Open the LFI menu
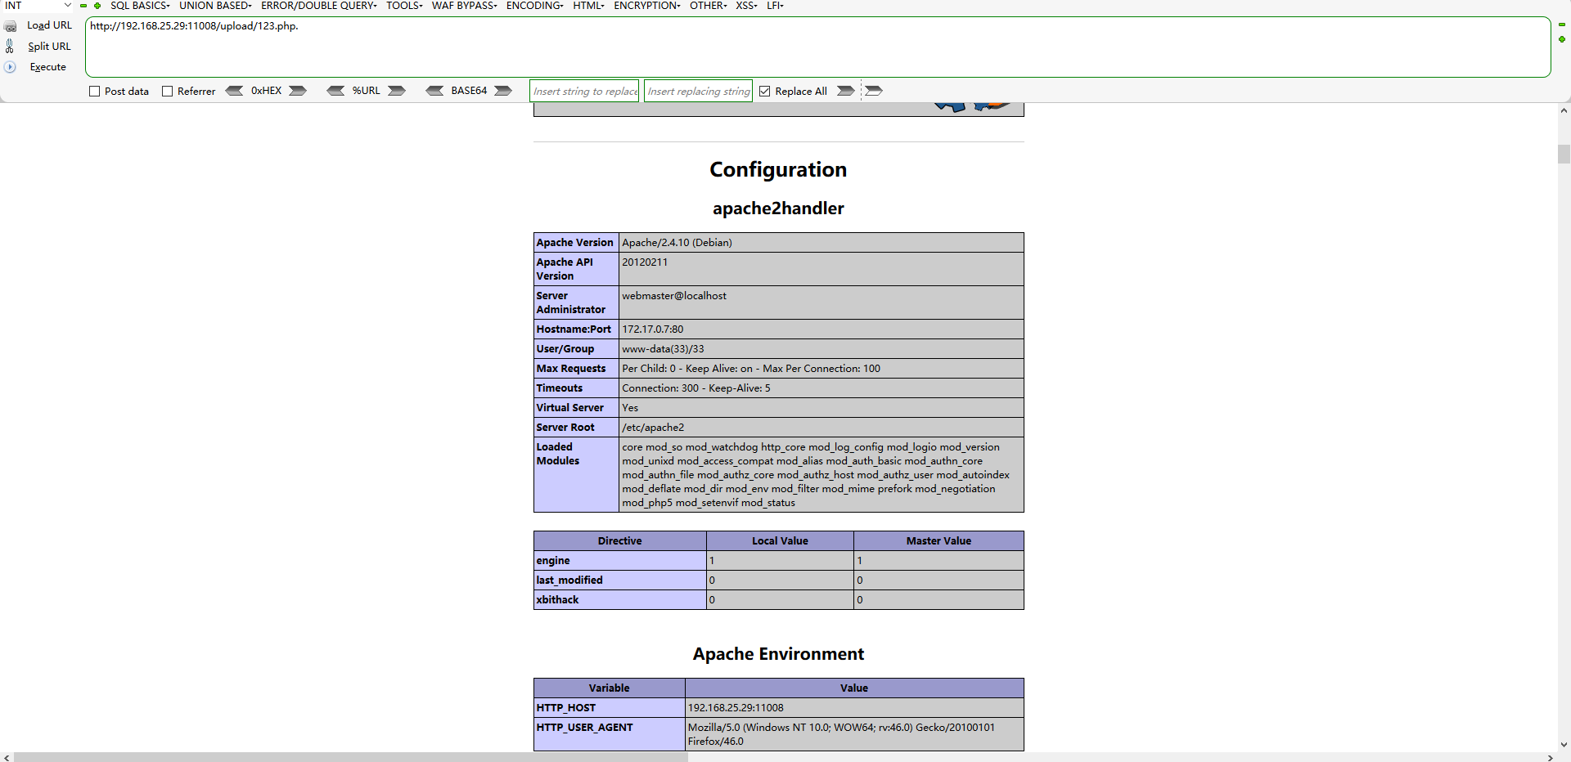1571x762 pixels. [774, 6]
